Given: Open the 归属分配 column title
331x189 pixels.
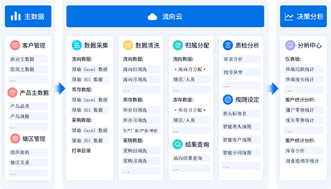Looking at the screenshot, I should click(x=197, y=46).
